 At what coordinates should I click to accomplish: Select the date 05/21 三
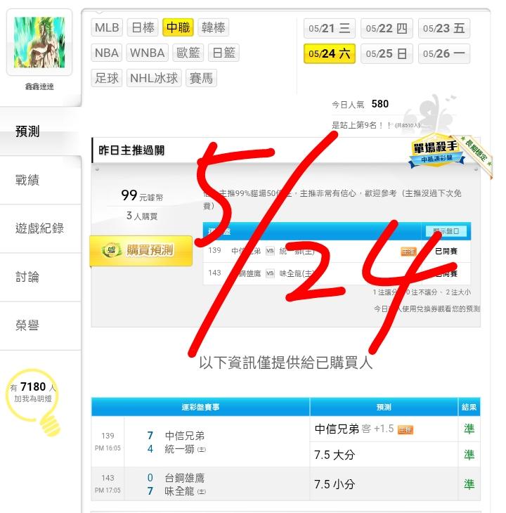click(x=330, y=28)
